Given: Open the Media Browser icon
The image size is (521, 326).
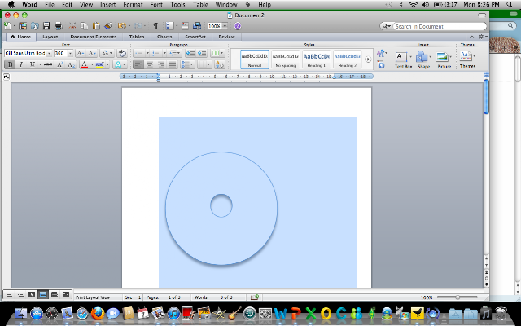Looking at the screenshot, I should click(197, 26).
